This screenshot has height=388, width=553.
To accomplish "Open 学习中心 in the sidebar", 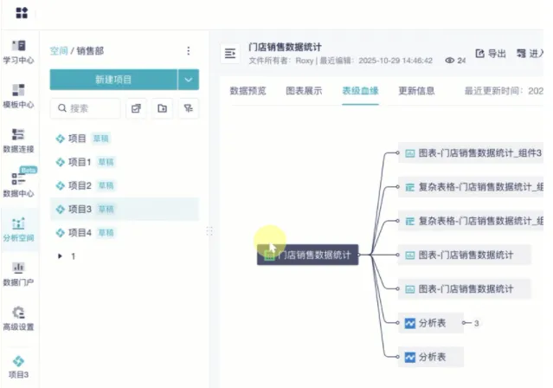I will 18,52.
